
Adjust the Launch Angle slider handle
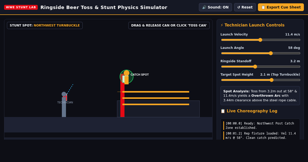(x=271, y=53)
